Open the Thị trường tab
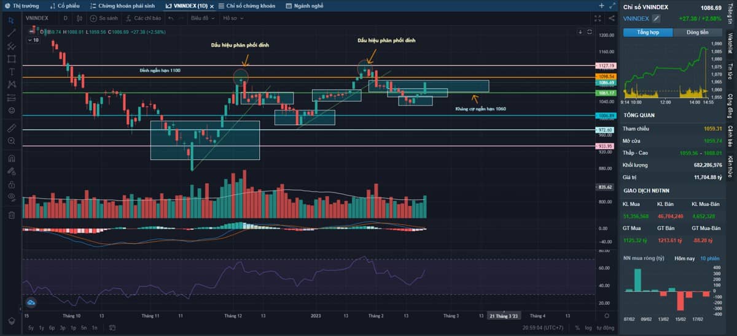This screenshot has width=737, height=336. tap(21, 6)
